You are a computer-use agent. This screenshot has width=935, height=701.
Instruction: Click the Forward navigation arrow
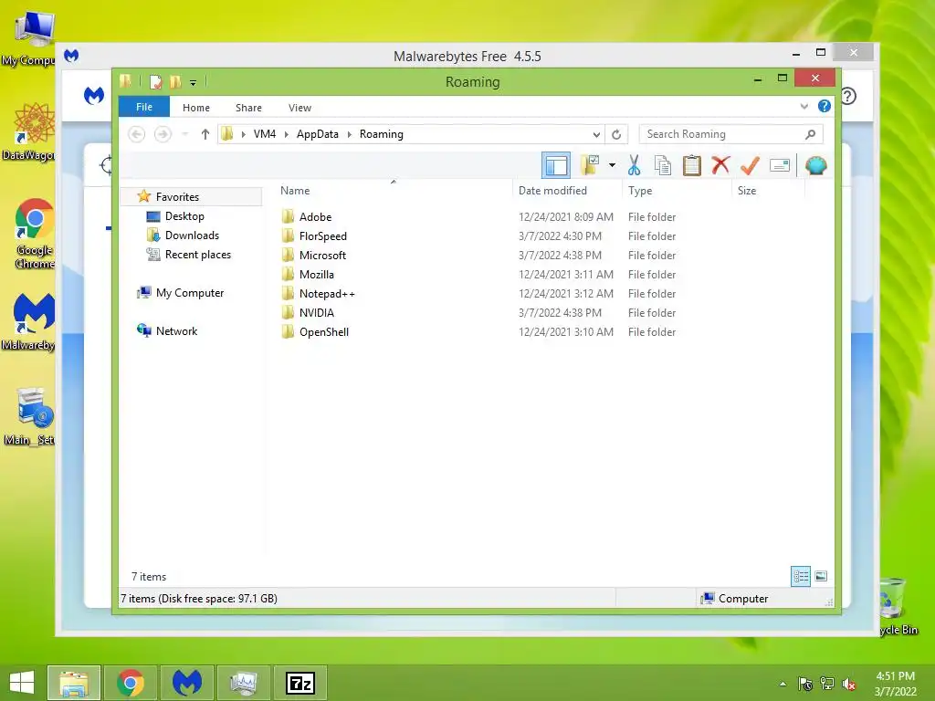tap(163, 134)
